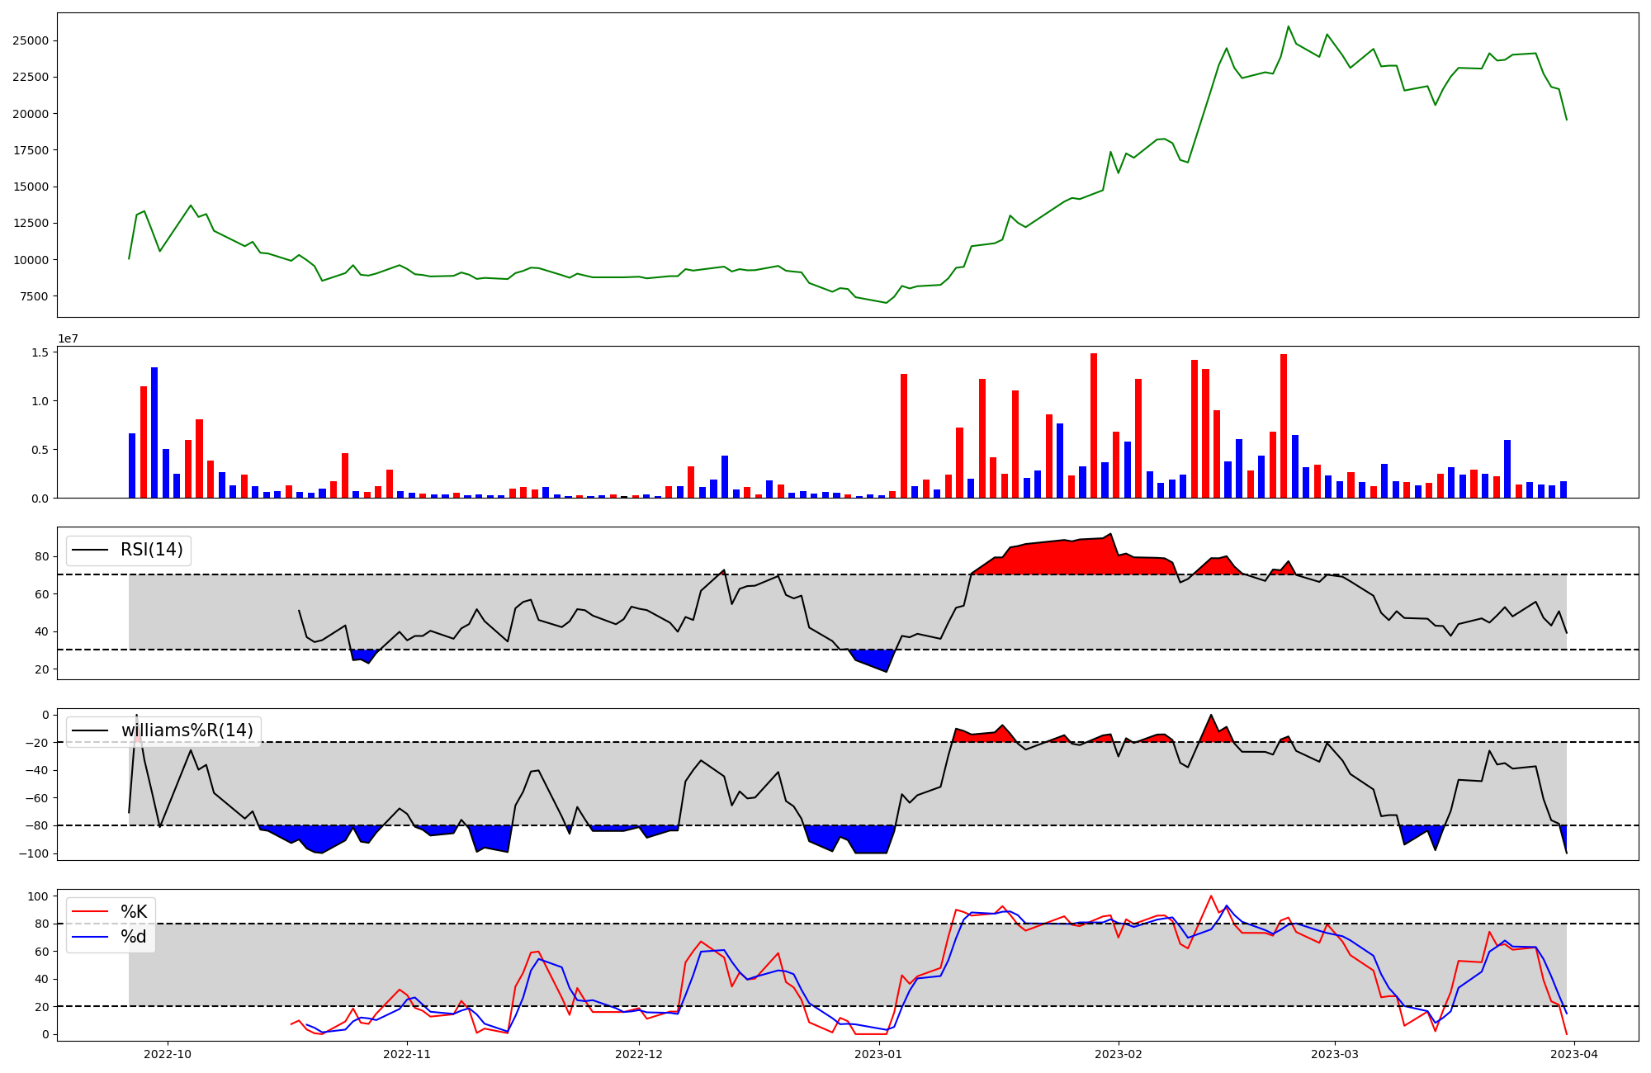Select the 2023-04 date tick label

pyautogui.click(x=1574, y=1054)
